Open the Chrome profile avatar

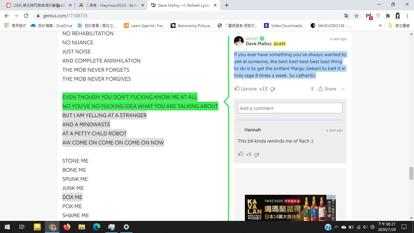point(398,16)
